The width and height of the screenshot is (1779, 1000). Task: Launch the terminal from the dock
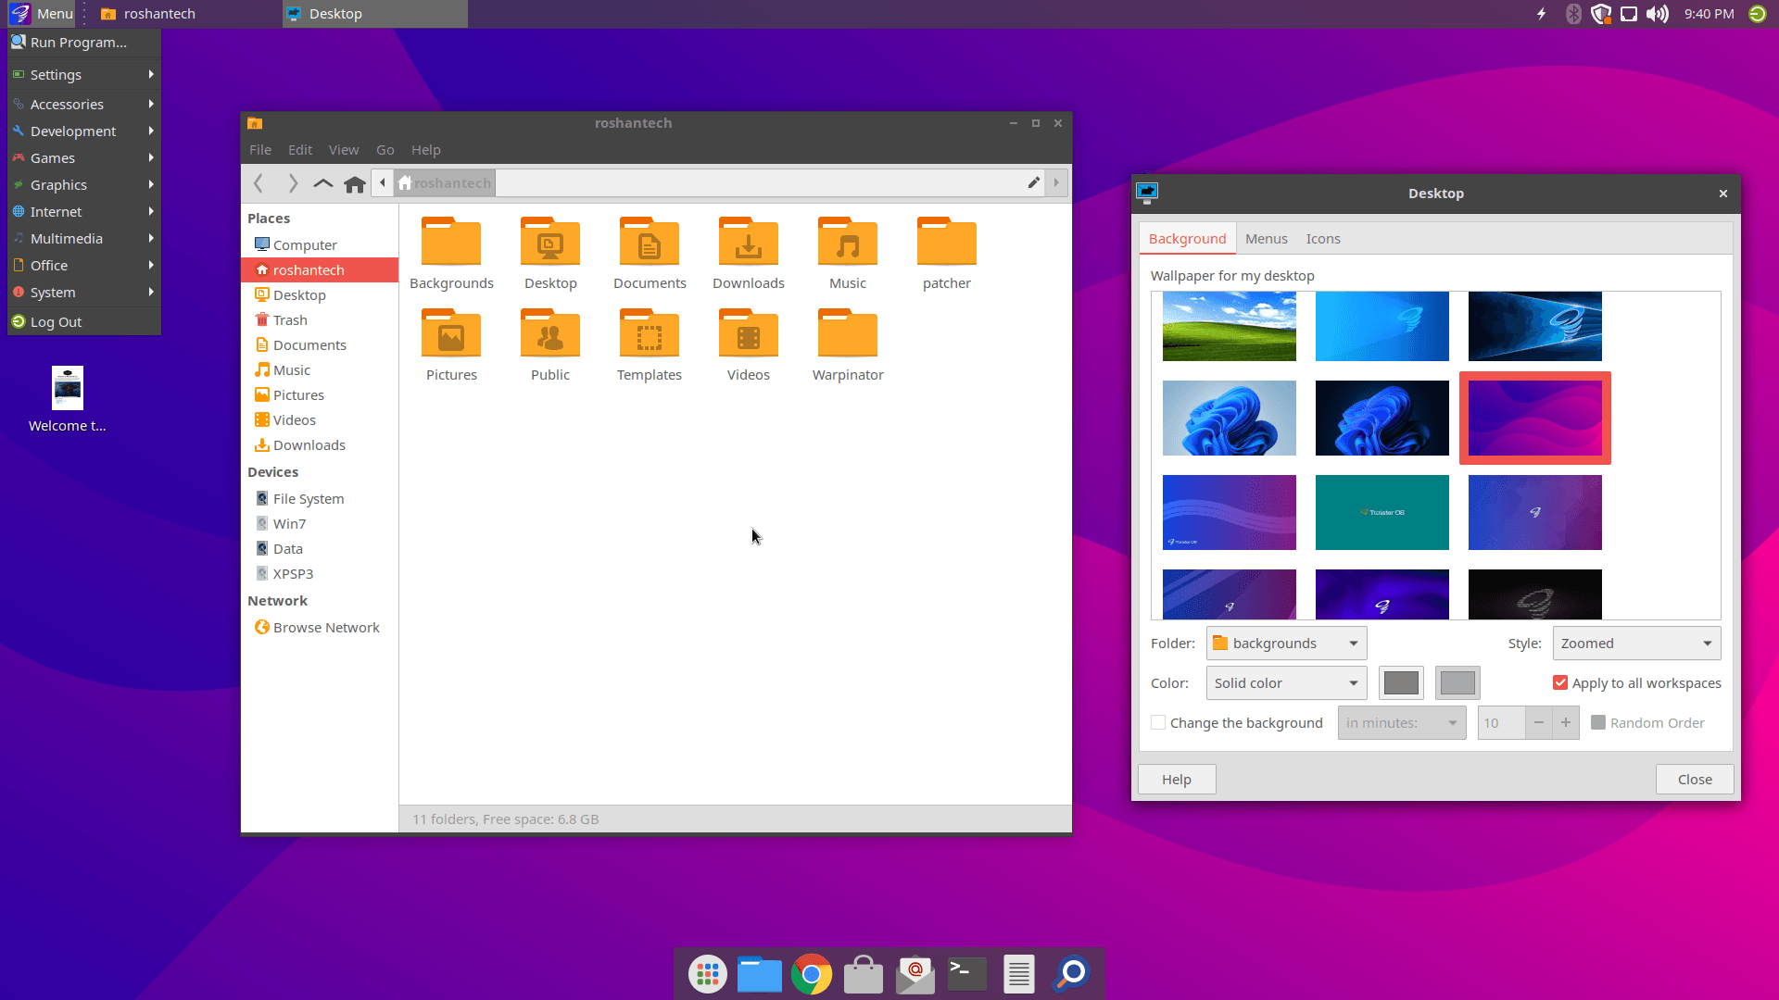(967, 974)
